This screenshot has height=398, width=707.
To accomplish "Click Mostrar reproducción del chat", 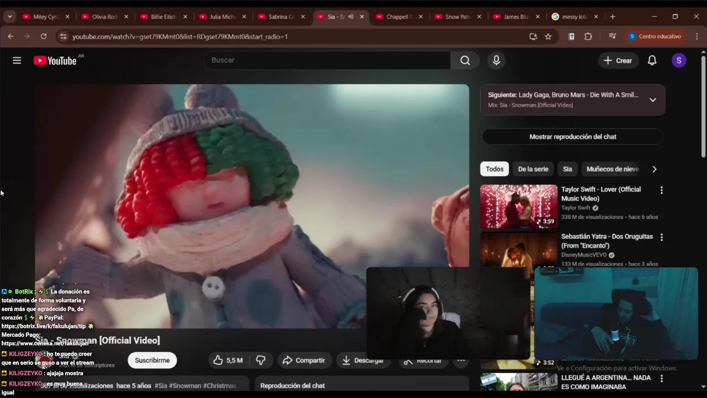I will tap(573, 137).
